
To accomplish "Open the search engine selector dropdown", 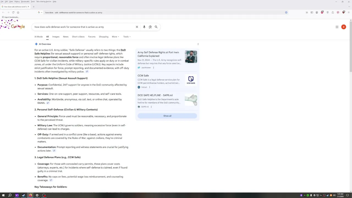I will [x=40, y=12].
